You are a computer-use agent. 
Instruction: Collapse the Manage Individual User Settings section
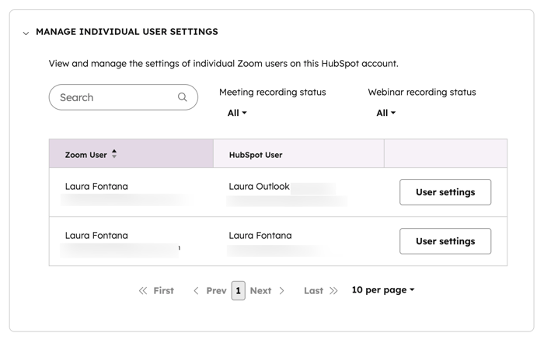point(26,33)
